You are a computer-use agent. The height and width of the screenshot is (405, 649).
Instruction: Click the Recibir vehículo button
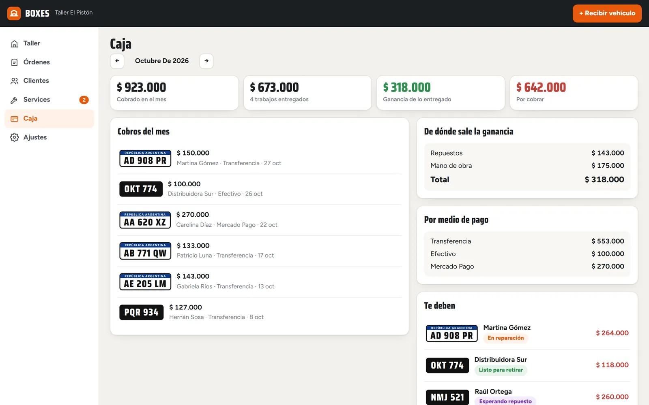tap(607, 13)
